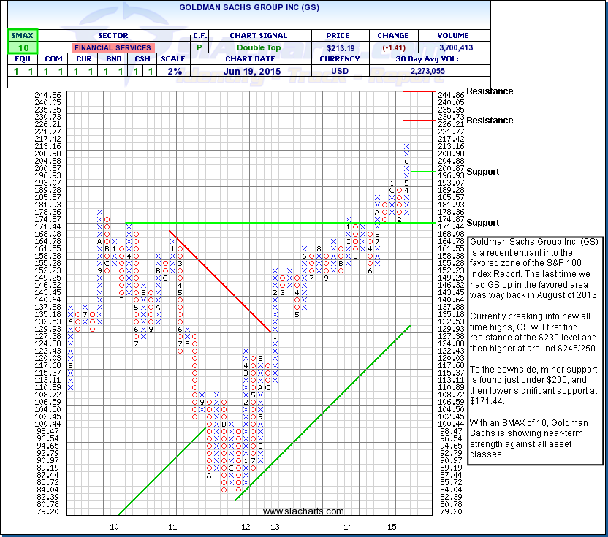
Task: Select year 10 on the bottom axis
Action: [114, 526]
